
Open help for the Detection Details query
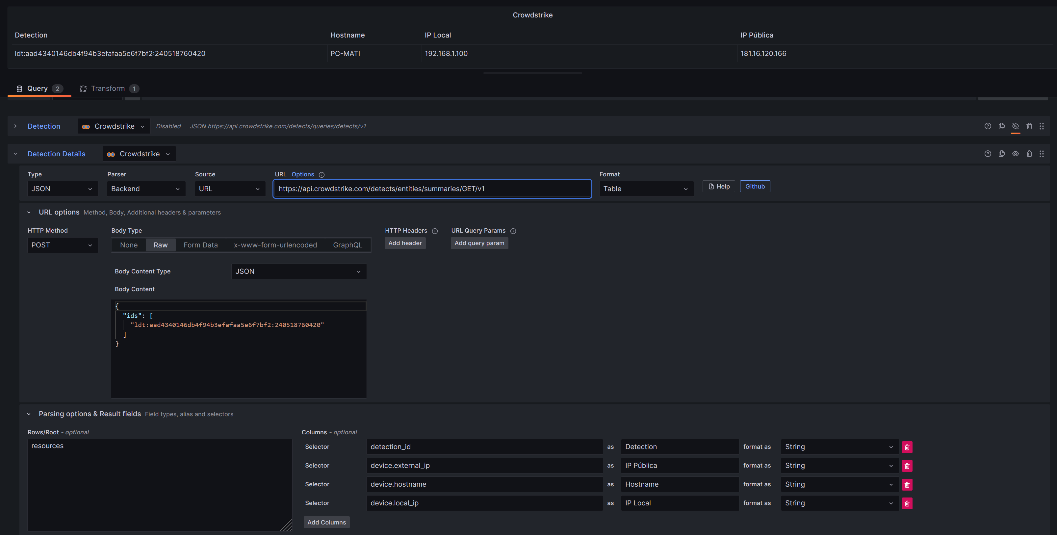point(988,153)
